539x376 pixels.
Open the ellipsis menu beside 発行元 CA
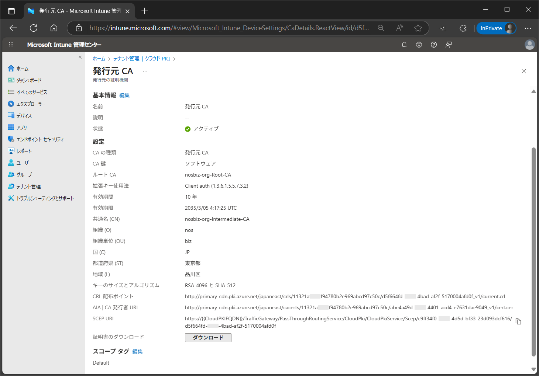(x=145, y=71)
